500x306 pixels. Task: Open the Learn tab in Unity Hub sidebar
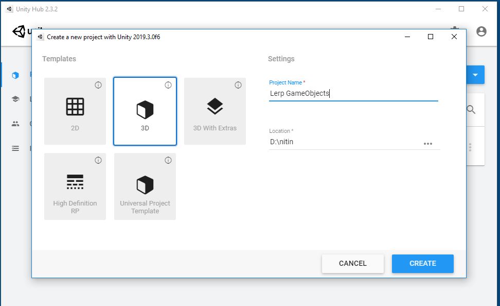pyautogui.click(x=15, y=99)
